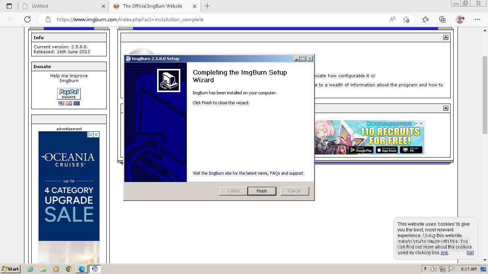This screenshot has width=488, height=274.
Task: Click the page vertical scrollbar thumb
Action: [x=485, y=95]
